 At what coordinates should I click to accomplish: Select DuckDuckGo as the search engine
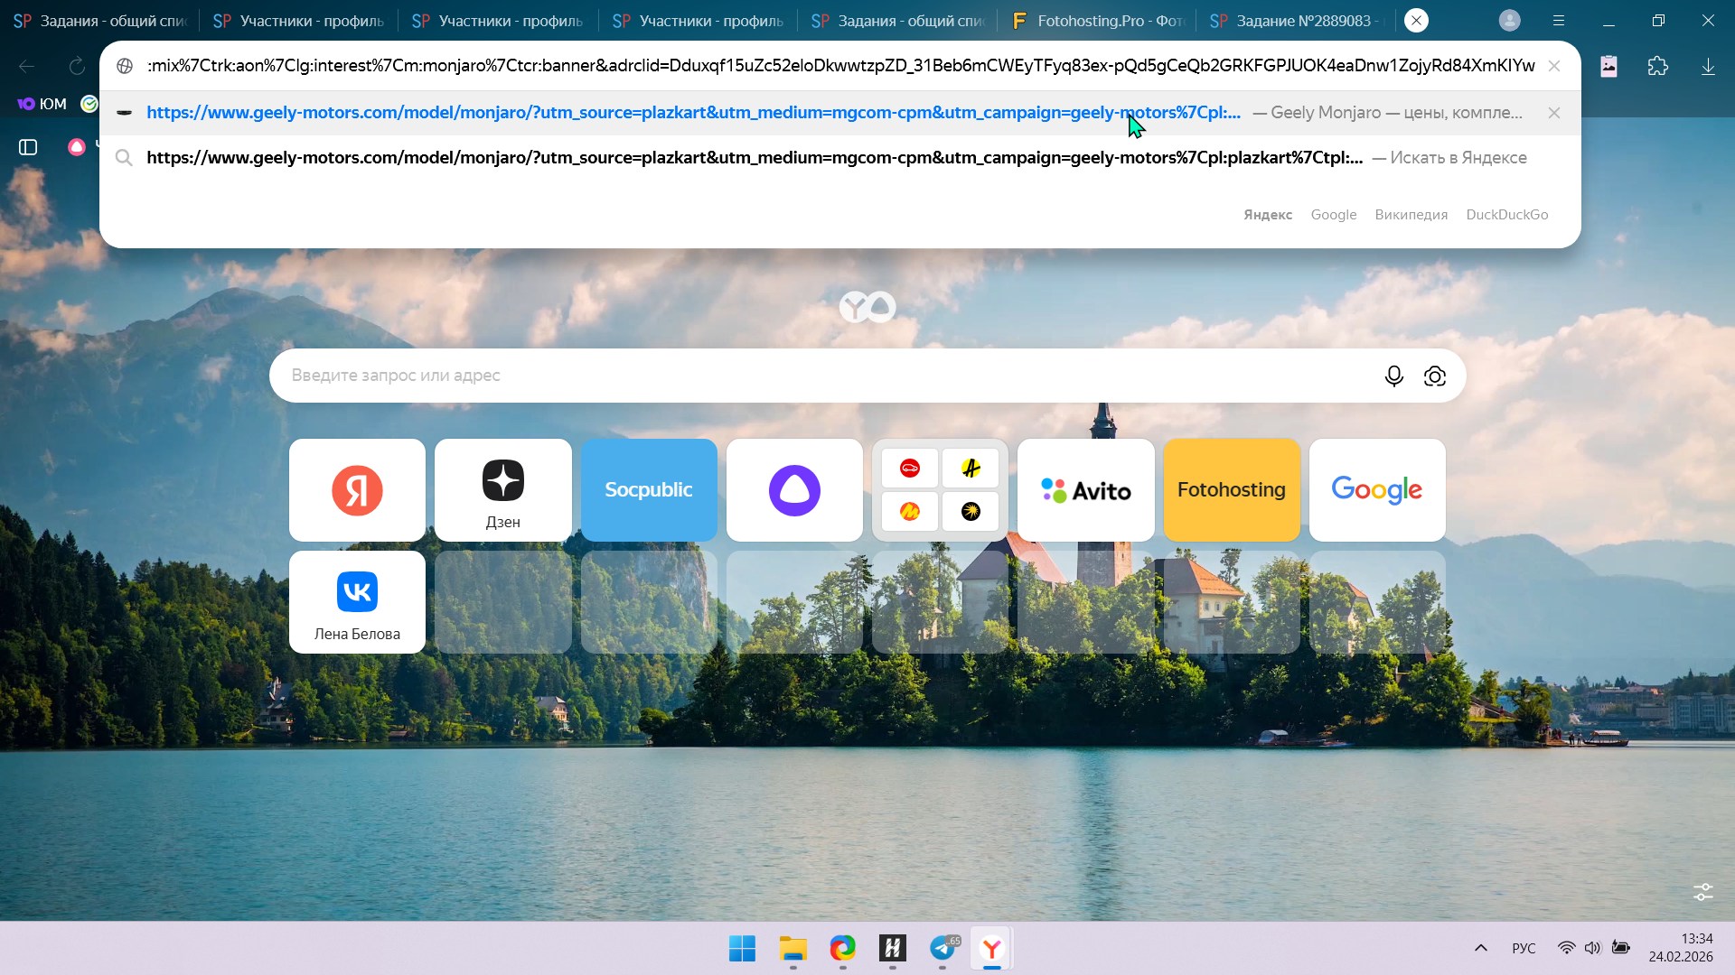click(x=1506, y=215)
